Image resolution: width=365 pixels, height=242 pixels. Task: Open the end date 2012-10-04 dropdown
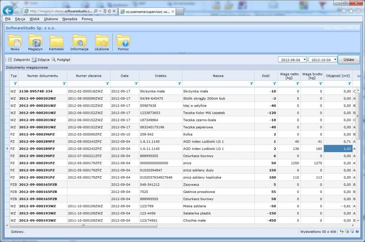click(335, 59)
